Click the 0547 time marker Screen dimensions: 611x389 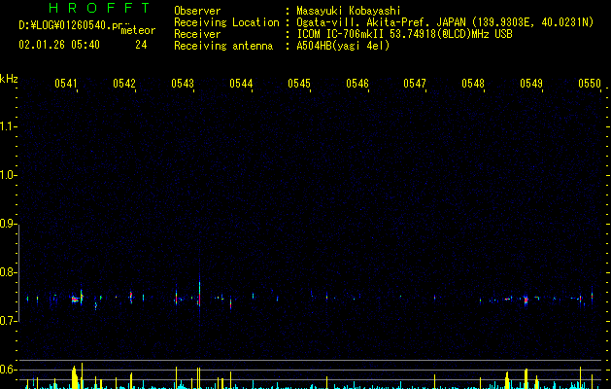[415, 84]
